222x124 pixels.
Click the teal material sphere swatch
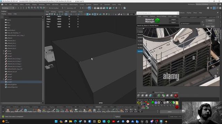[151, 96]
